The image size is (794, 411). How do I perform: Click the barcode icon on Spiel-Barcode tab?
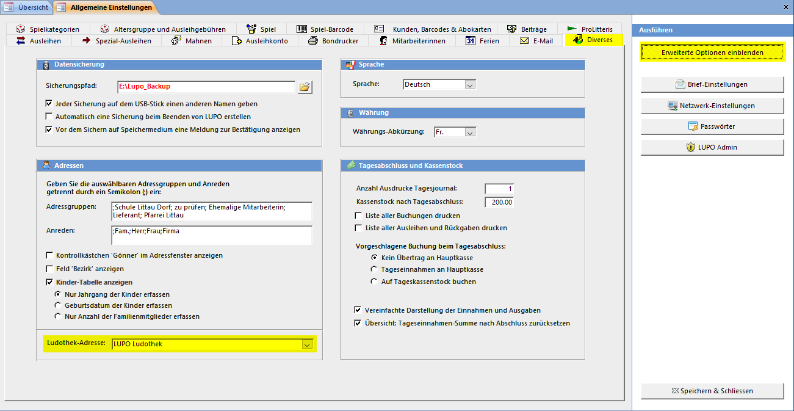301,29
